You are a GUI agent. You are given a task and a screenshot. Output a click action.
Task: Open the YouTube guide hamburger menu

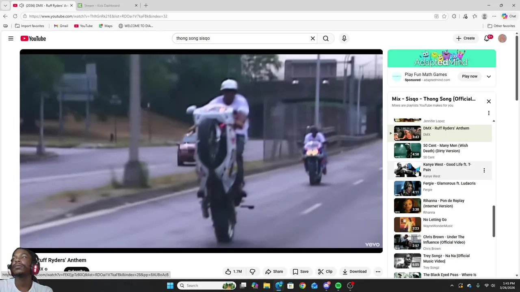(11, 39)
